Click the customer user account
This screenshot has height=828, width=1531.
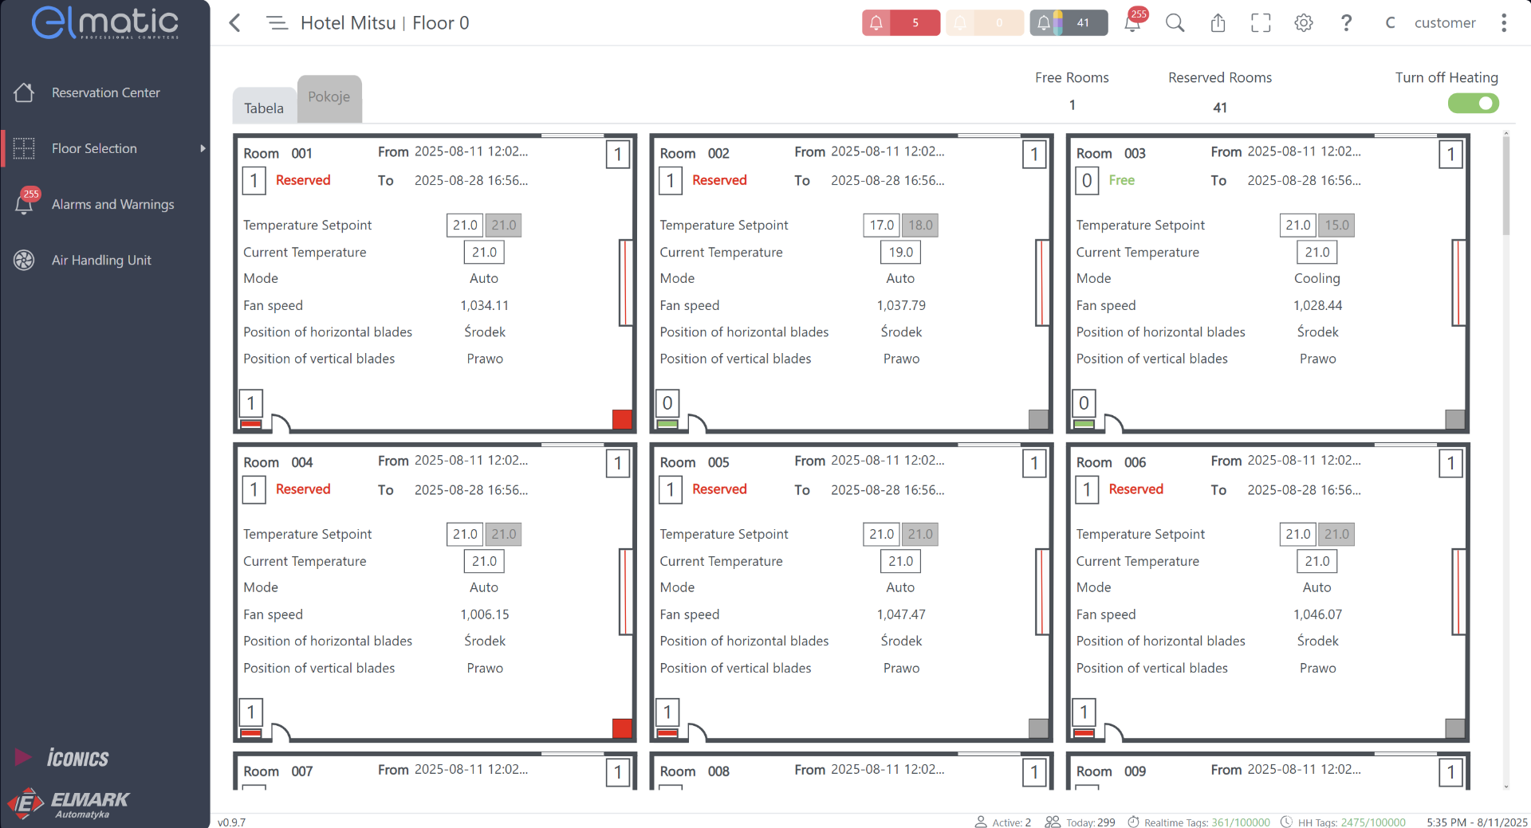tap(1445, 23)
